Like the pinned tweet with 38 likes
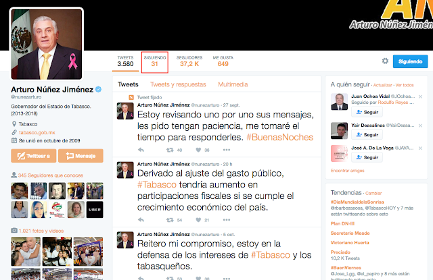 [x=198, y=150]
